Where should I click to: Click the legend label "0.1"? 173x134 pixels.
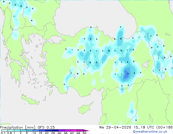pyautogui.click(x=3, y=133)
